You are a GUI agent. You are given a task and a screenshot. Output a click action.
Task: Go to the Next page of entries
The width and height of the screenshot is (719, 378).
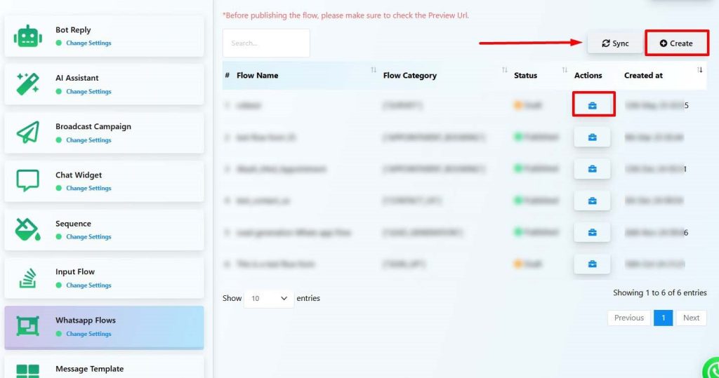click(691, 318)
